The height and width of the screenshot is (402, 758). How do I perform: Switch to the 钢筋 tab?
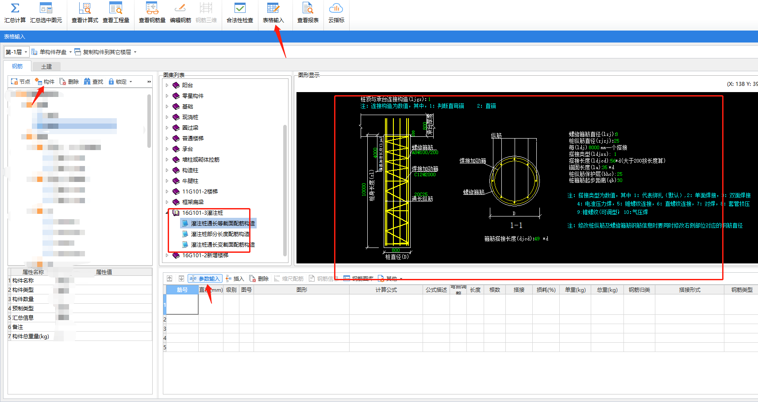coord(17,66)
